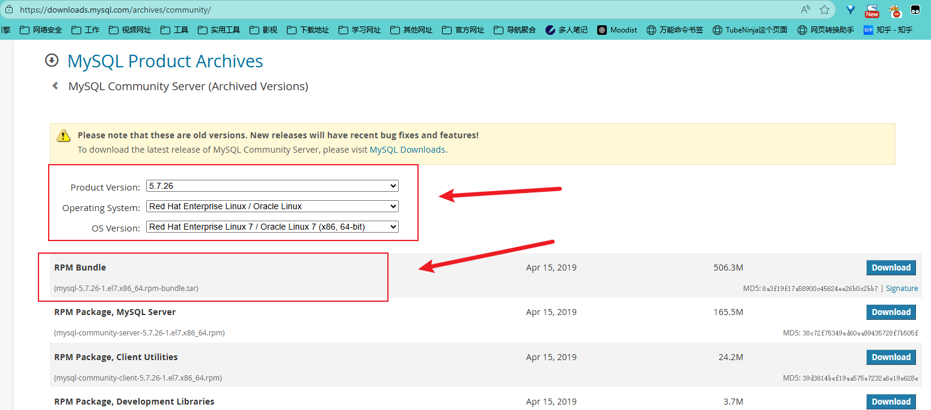Screen dimensions: 931x410
Task: Add page to favorites with star icon
Action: click(x=825, y=10)
